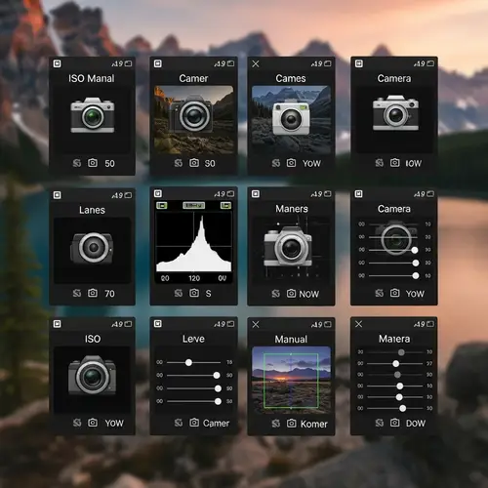The height and width of the screenshot is (488, 488).
Task: Close the Maтera card with the X icon
Action: click(358, 324)
